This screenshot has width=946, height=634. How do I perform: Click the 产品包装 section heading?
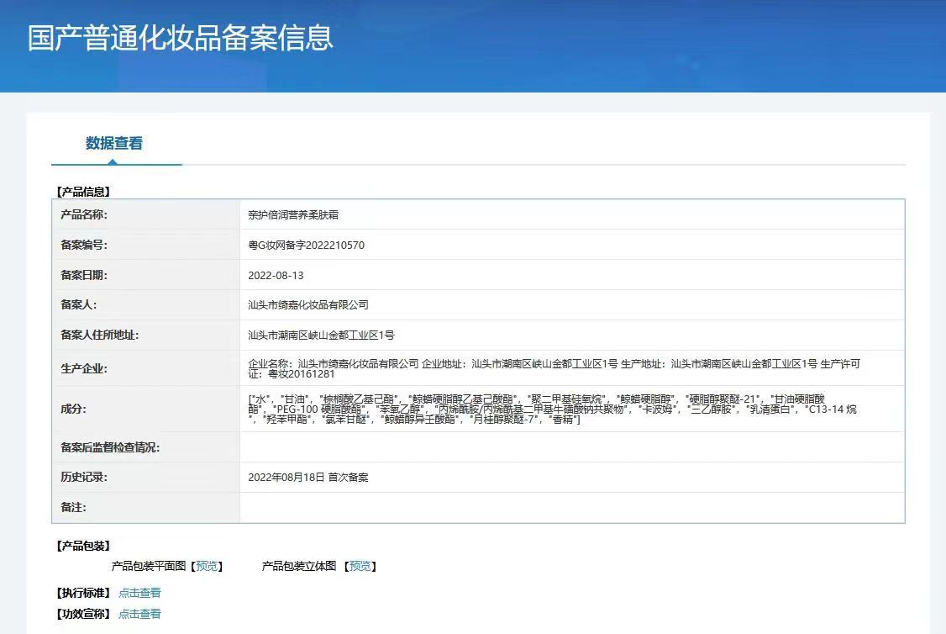tap(83, 546)
